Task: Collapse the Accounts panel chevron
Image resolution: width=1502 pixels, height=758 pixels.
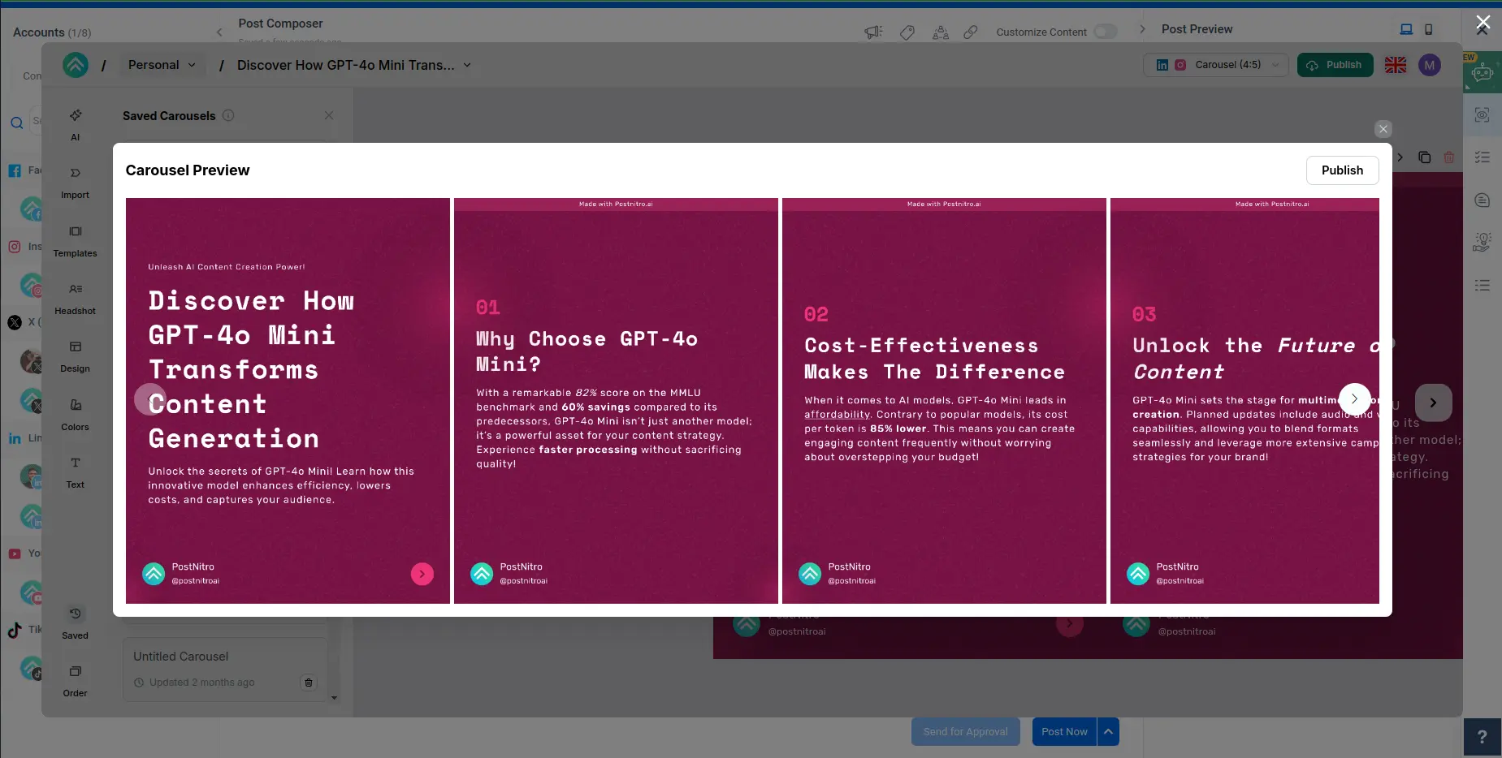Action: pyautogui.click(x=219, y=32)
